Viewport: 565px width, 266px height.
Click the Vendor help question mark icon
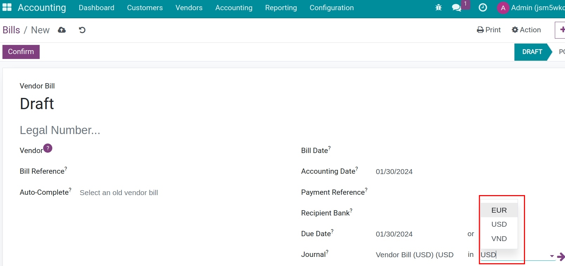tap(48, 148)
